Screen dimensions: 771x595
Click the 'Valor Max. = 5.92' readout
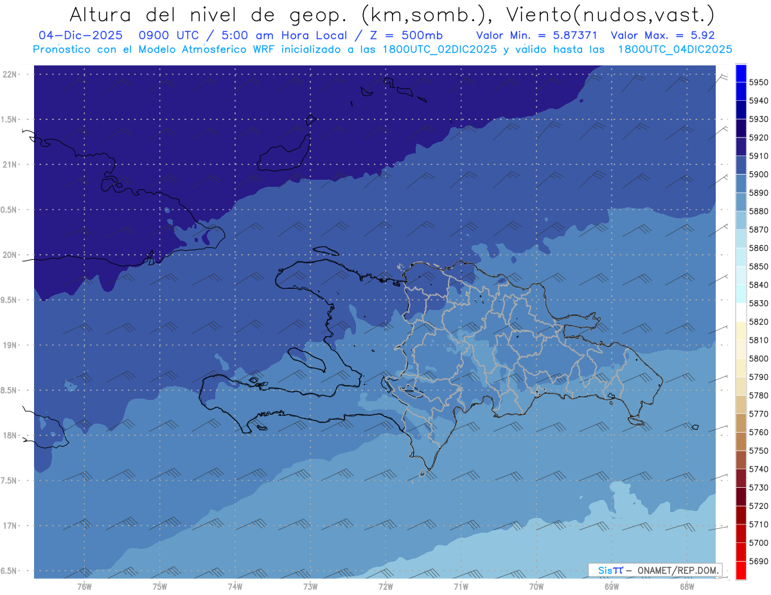(662, 36)
